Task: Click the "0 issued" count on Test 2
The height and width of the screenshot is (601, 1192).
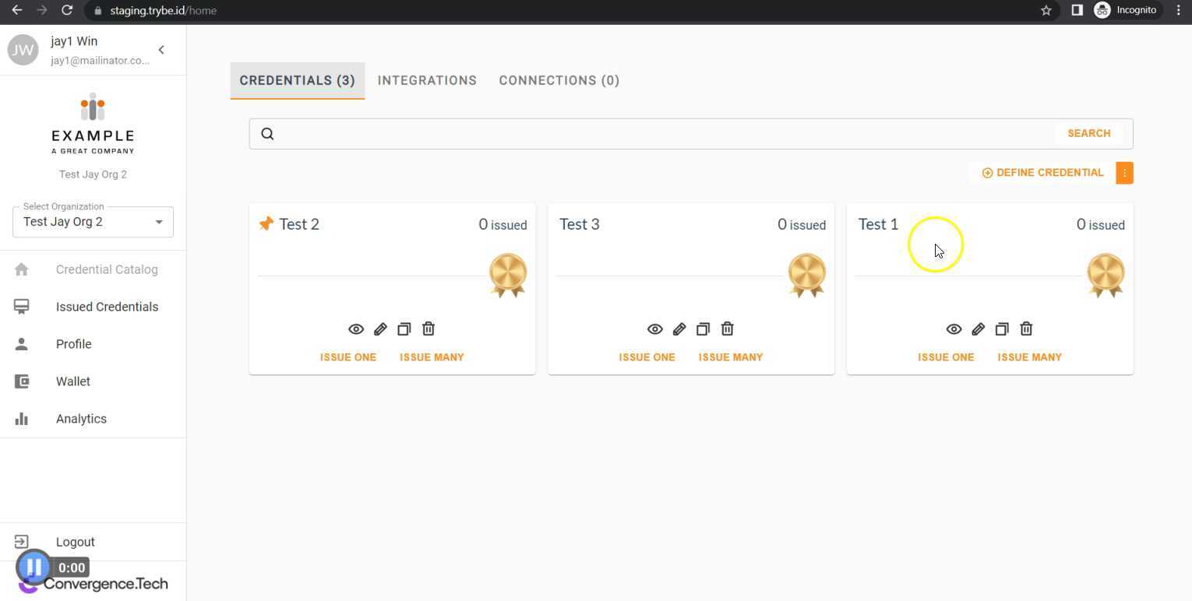Action: point(503,225)
